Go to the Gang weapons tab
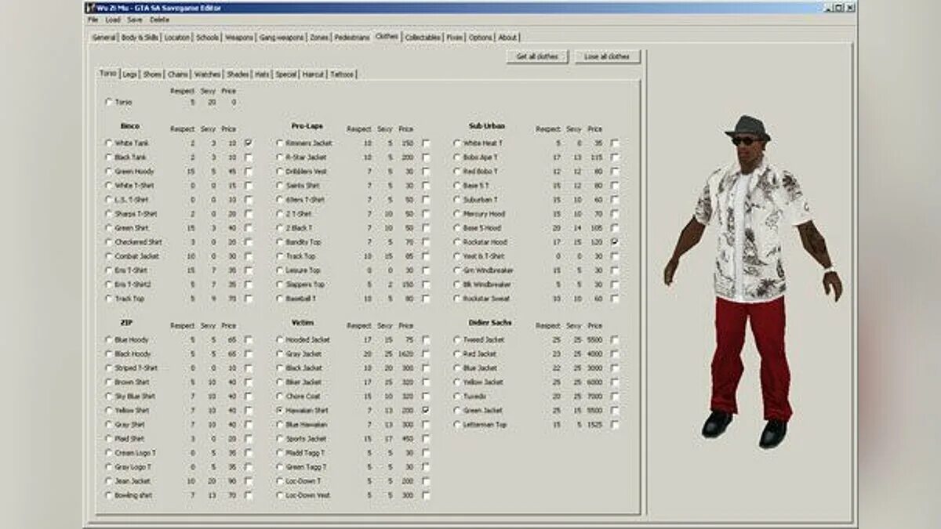Image resolution: width=941 pixels, height=529 pixels. coord(282,38)
